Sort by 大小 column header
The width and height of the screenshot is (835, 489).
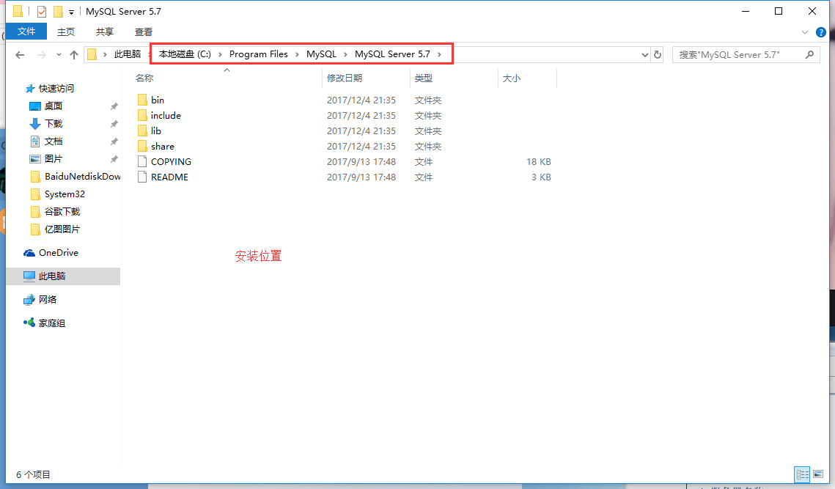coord(511,78)
